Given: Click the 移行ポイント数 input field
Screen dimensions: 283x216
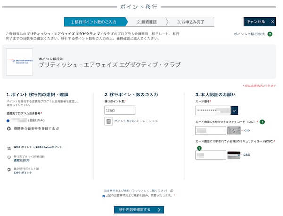Looking at the screenshot, I should 120,110.
